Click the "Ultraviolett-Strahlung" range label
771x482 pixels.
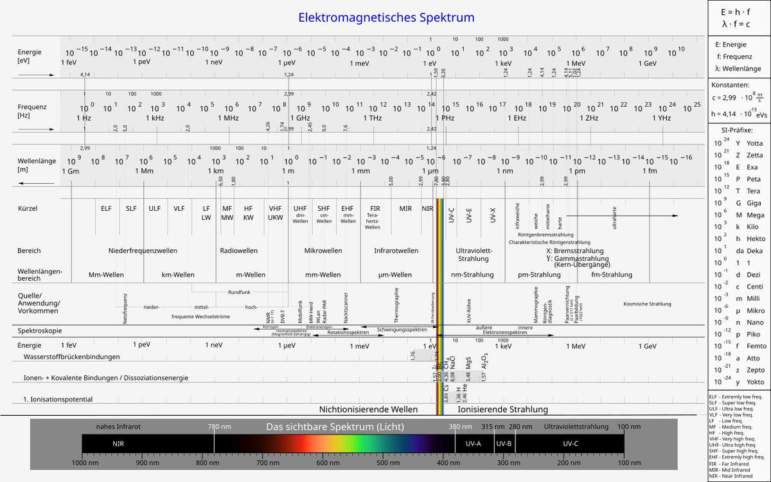473,254
